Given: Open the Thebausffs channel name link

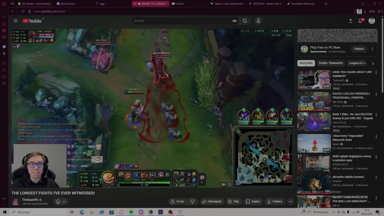Looking at the screenshot, I should 30,200.
